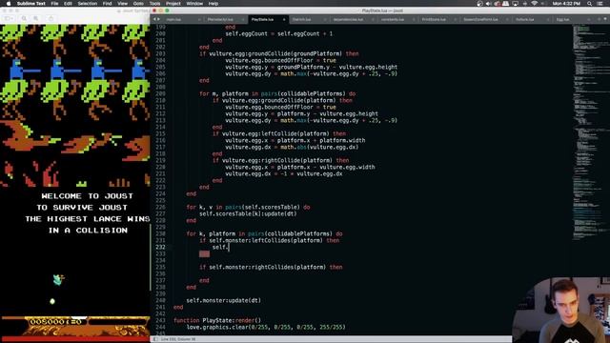Click the WELCOME TO JOUST text in Preview

coord(87,196)
